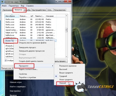Click the Task Manager title bar icon
This screenshot has width=116, height=96.
tap(3, 2)
